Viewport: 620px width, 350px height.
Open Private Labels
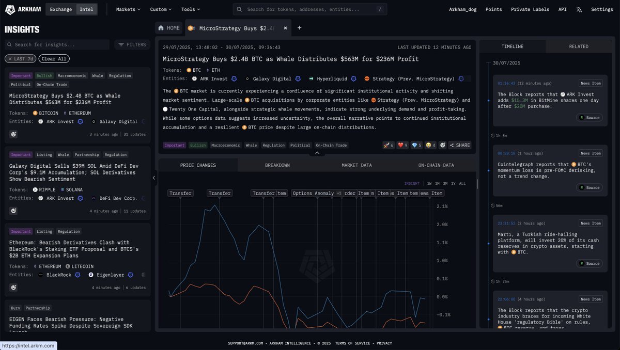pyautogui.click(x=531, y=9)
